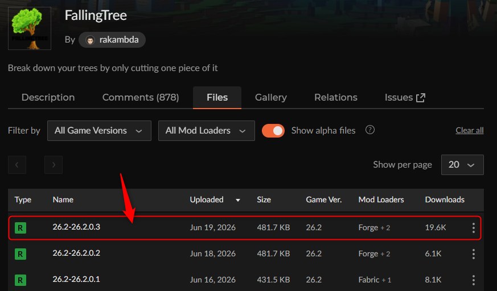The width and height of the screenshot is (497, 291).
Task: Toggle the Show alpha files switch
Action: [273, 131]
